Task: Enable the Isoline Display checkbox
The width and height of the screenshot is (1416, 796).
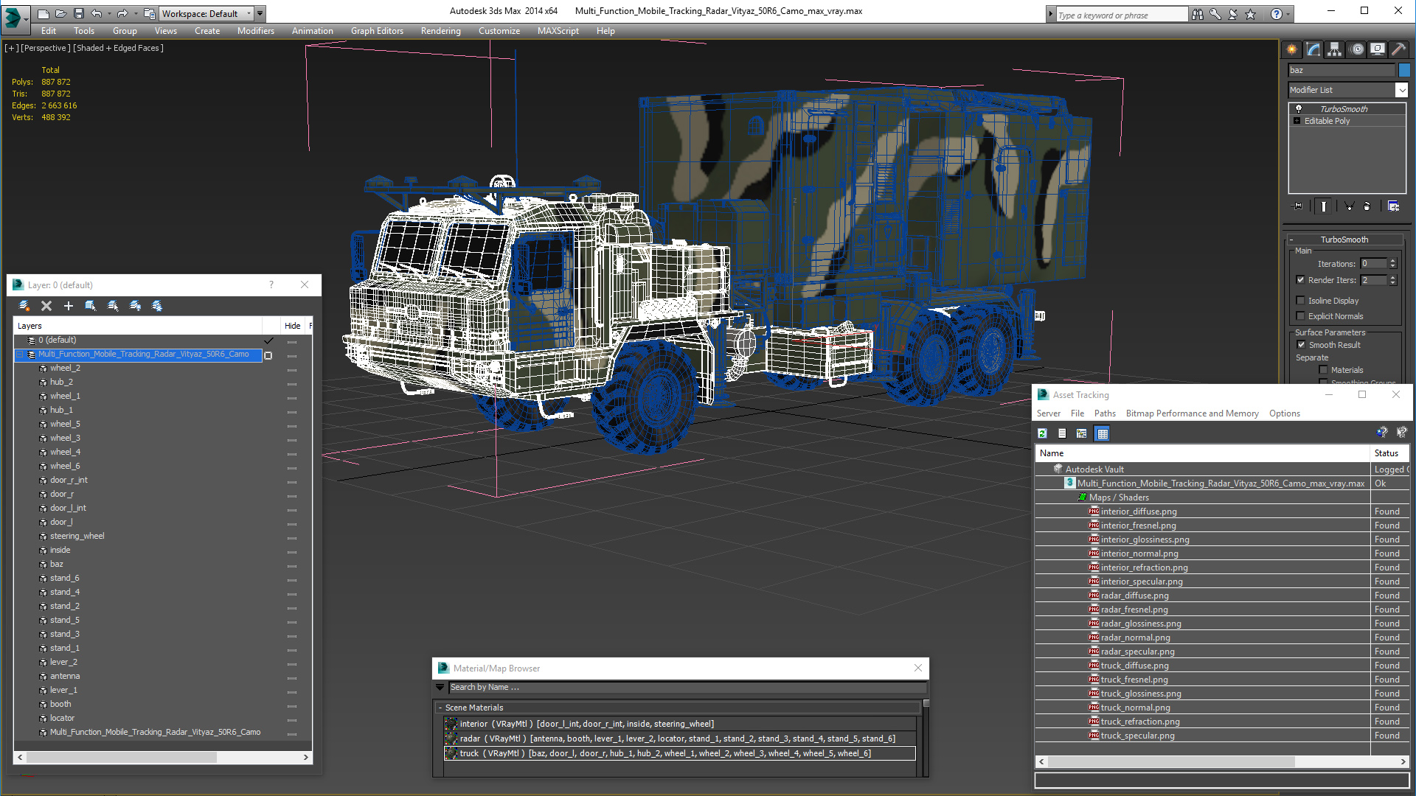Action: coord(1301,301)
